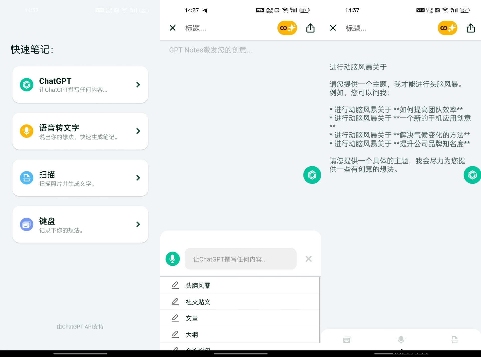Click the 快速笔记 heading

tap(32, 49)
